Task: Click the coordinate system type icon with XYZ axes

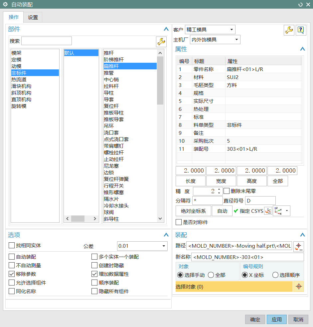Action: pos(278,211)
